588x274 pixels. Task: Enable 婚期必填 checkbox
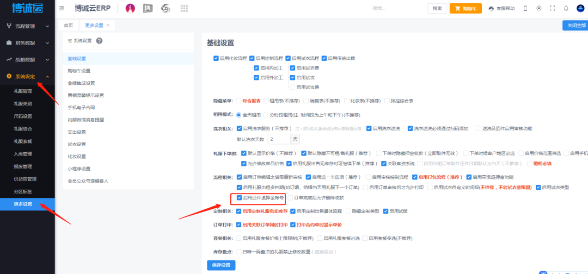pos(530,164)
